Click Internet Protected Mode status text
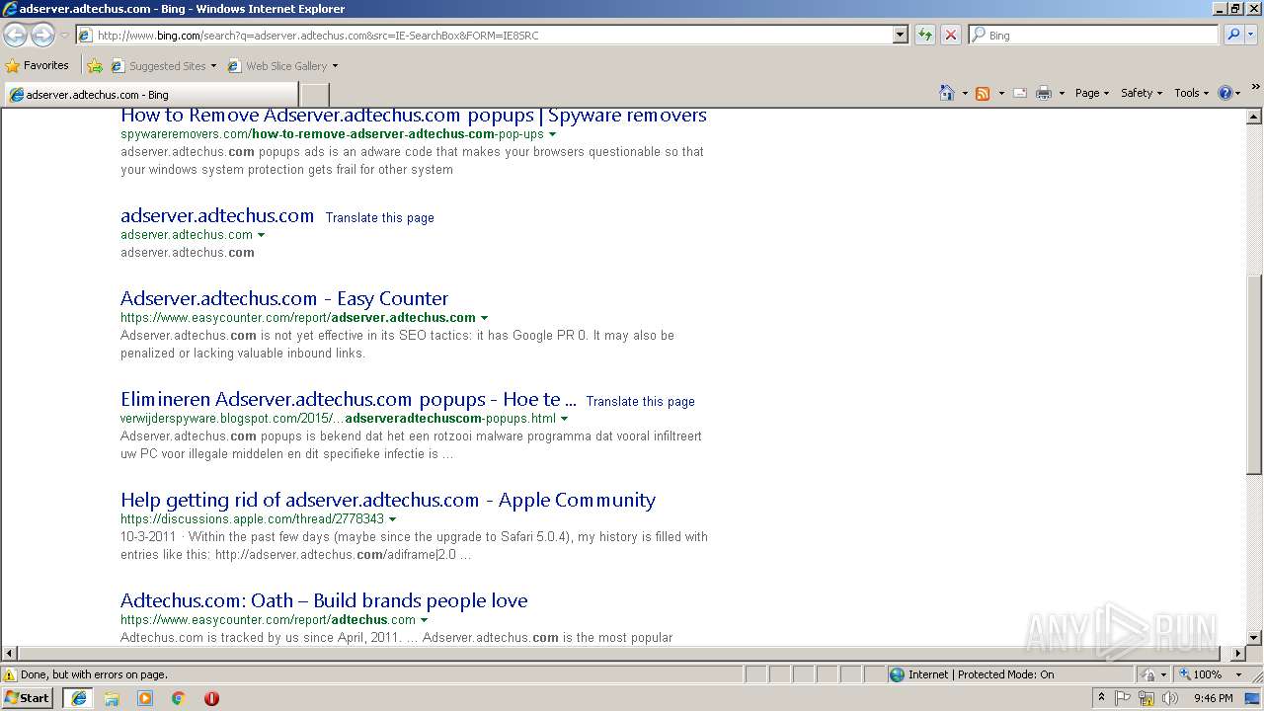Screen dimensions: 1264x711 [981, 674]
